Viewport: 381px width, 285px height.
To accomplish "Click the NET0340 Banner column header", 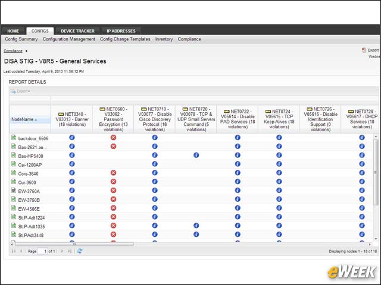I will pyautogui.click(x=72, y=119).
